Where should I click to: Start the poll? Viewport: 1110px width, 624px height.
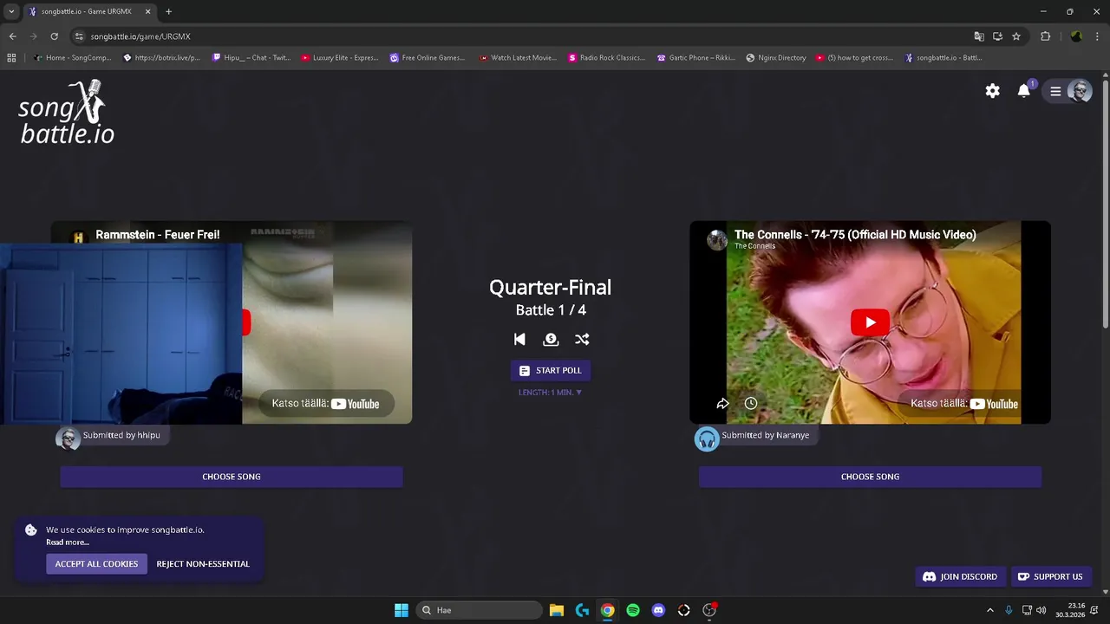550,370
